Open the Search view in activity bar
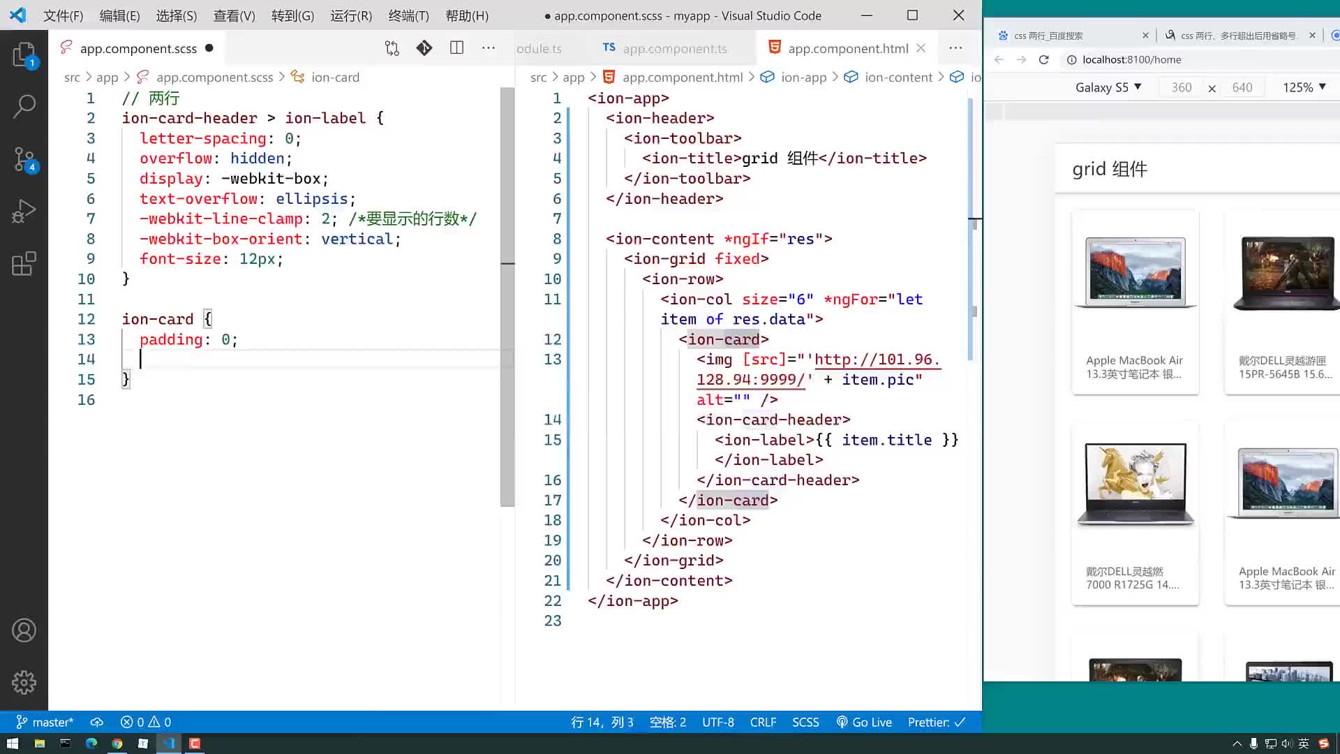1340x754 pixels. pyautogui.click(x=24, y=106)
